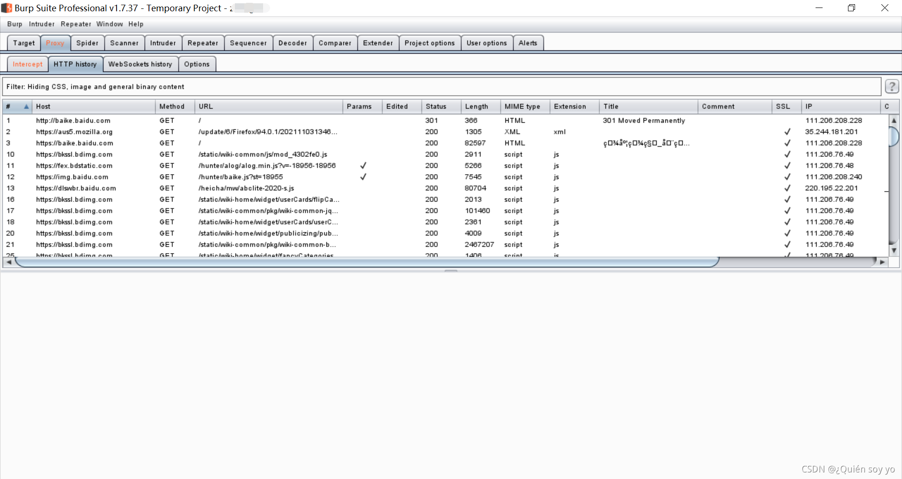Click the sort arrow in the # column header
The image size is (902, 479).
[26, 107]
